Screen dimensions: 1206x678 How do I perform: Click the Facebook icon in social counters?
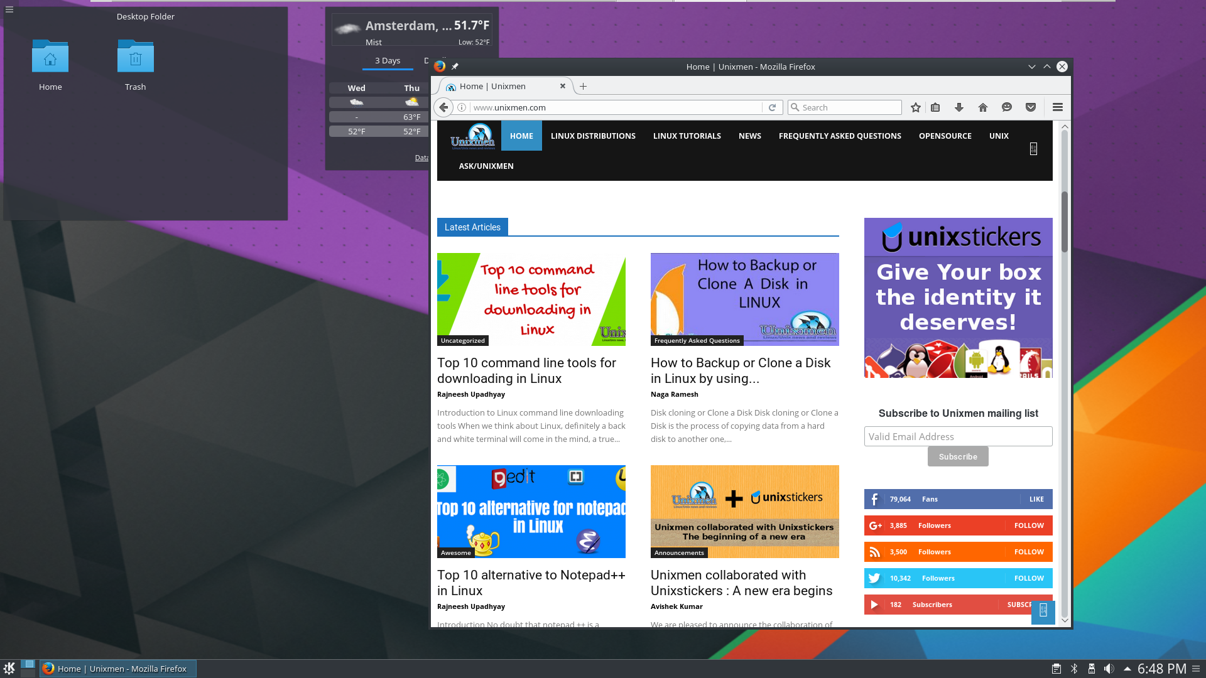point(874,499)
